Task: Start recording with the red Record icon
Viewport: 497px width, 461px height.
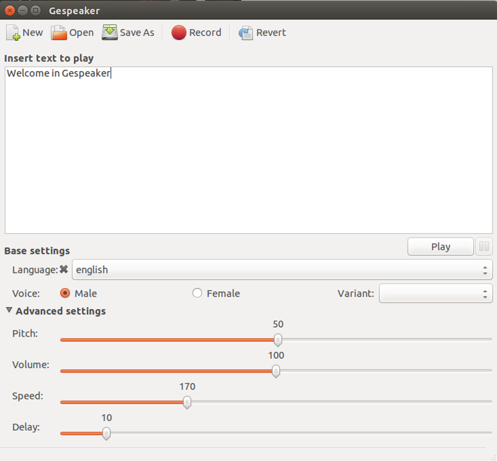Action: click(179, 33)
